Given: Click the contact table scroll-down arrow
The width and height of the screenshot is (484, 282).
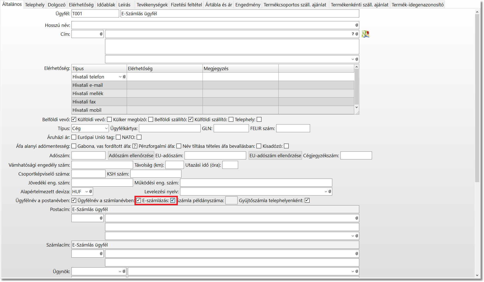Looking at the screenshot, I should 357,107.
